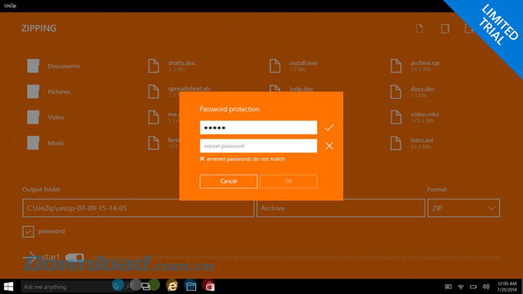
Task: Open the Video folder
Action: pyautogui.click(x=46, y=118)
